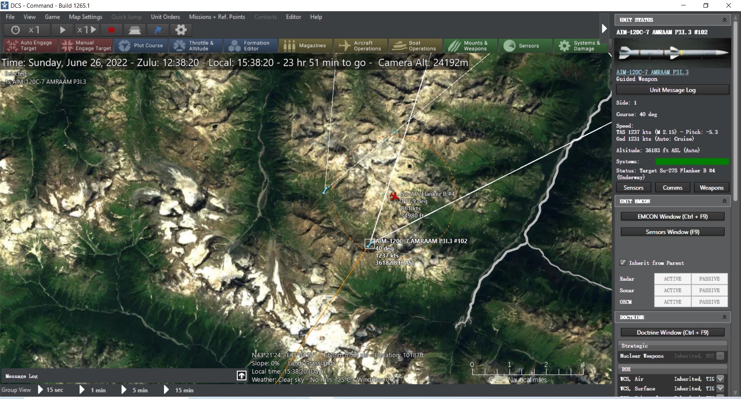Click the green Systems status bar
Screen dimensions: 741x399
(x=692, y=161)
